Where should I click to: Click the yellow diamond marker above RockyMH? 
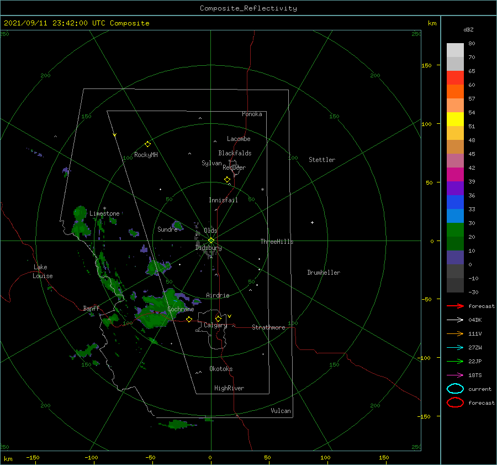[x=147, y=144]
